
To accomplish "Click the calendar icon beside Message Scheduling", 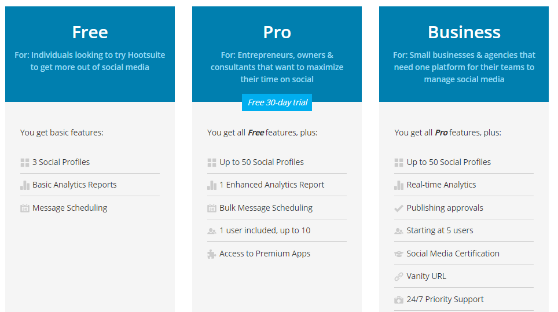I will (x=24, y=208).
